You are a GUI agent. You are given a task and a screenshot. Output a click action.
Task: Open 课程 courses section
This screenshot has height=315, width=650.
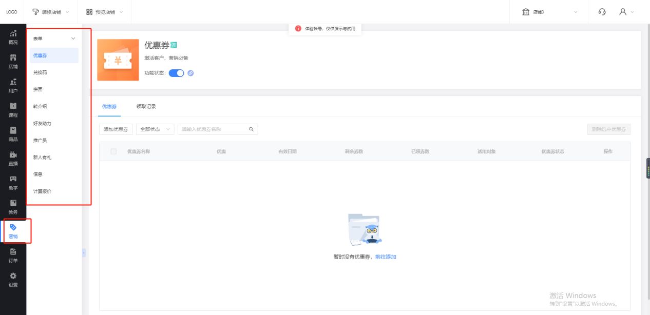pos(13,109)
